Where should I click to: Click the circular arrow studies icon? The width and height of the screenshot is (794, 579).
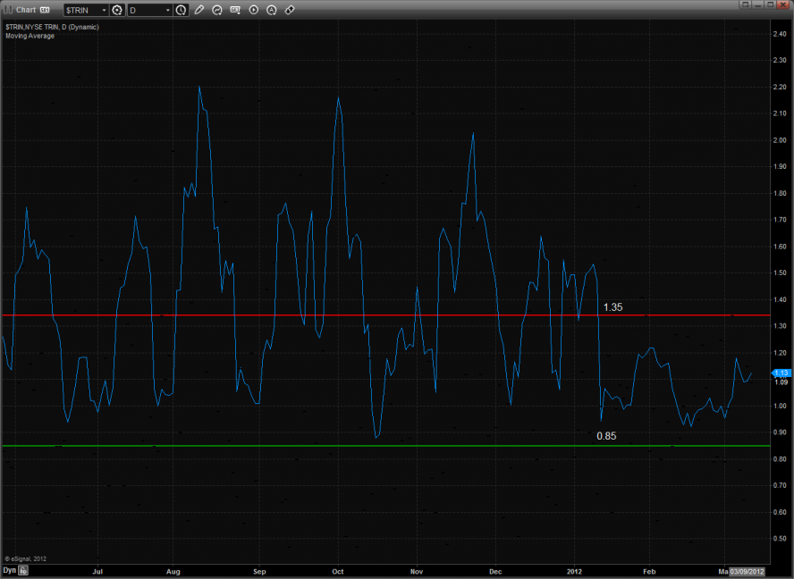[x=217, y=10]
